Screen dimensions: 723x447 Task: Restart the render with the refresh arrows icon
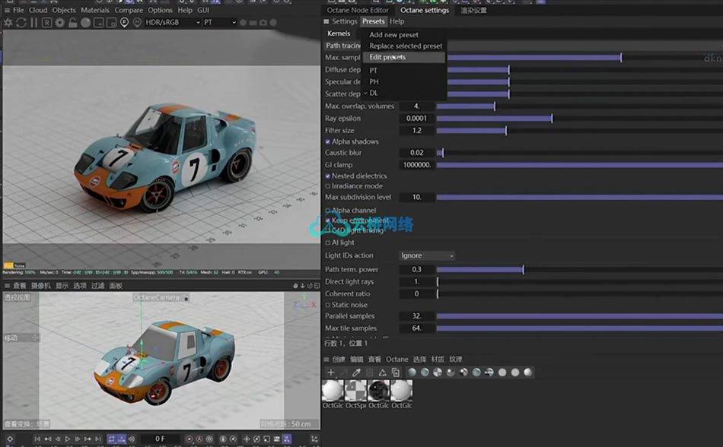(21, 22)
